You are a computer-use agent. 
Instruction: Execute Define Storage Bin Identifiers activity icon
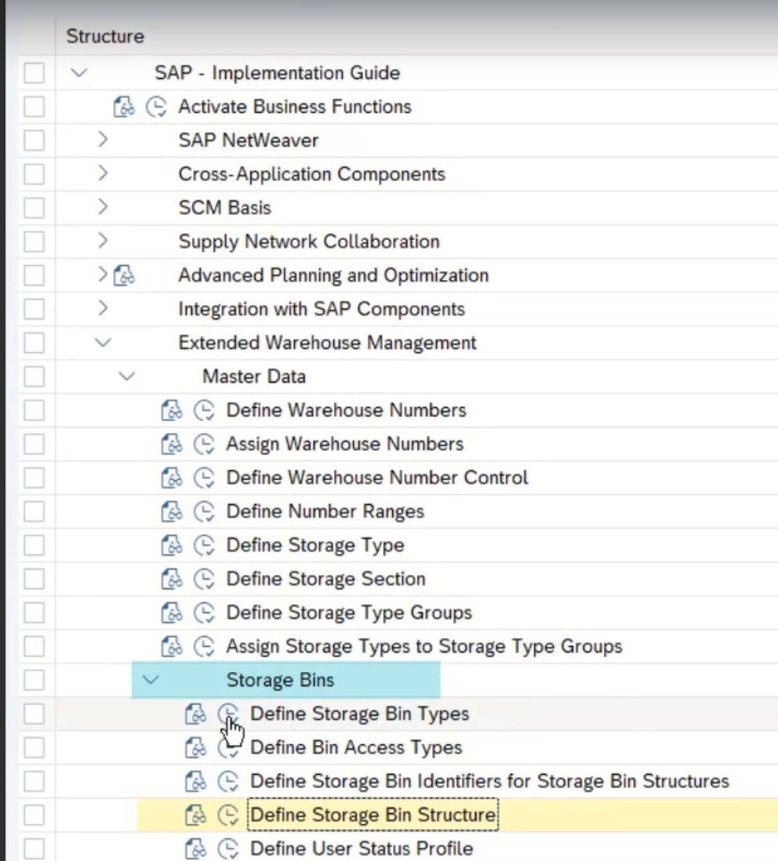pyautogui.click(x=228, y=781)
